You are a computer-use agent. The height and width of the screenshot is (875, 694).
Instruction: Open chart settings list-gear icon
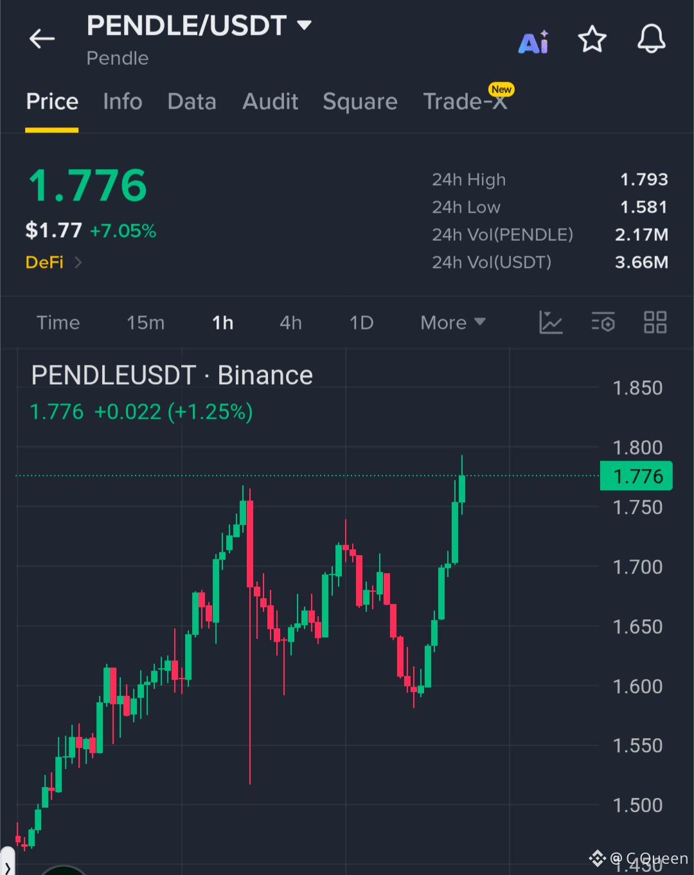point(603,323)
